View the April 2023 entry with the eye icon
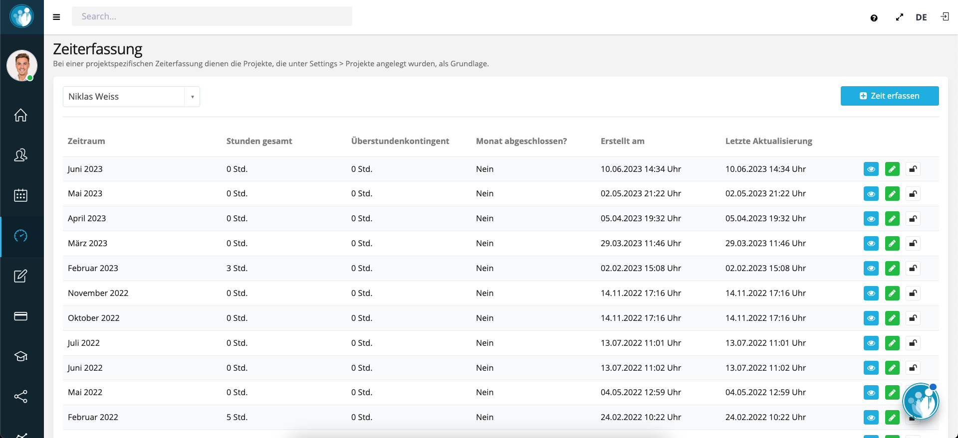 pos(871,219)
